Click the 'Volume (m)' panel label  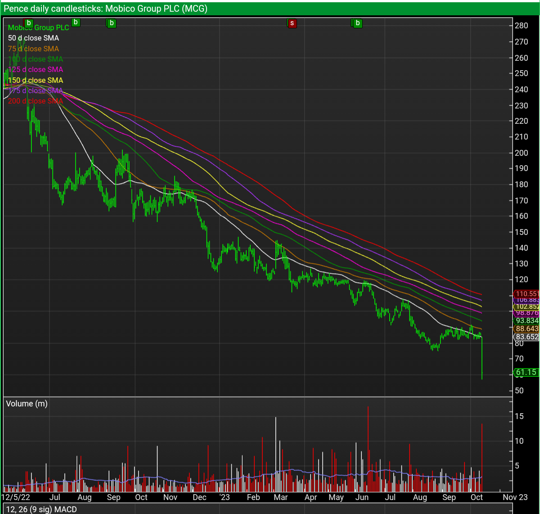[27, 404]
